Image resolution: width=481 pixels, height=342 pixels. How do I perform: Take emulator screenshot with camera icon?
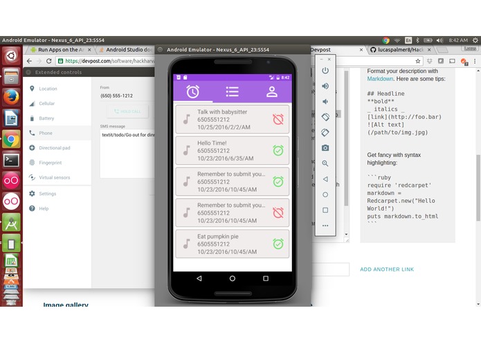tap(325, 148)
